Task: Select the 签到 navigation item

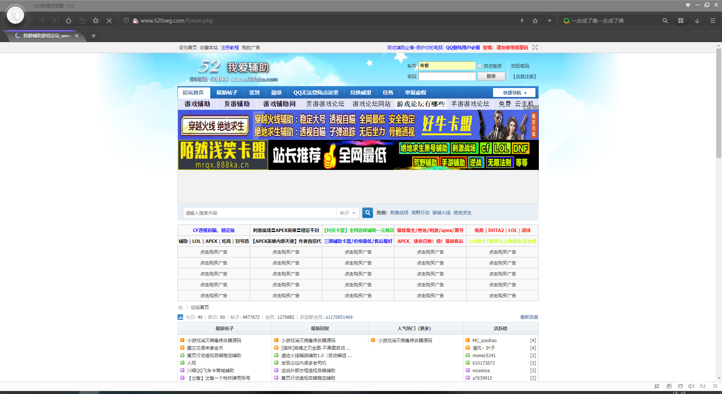Action: pyautogui.click(x=254, y=93)
